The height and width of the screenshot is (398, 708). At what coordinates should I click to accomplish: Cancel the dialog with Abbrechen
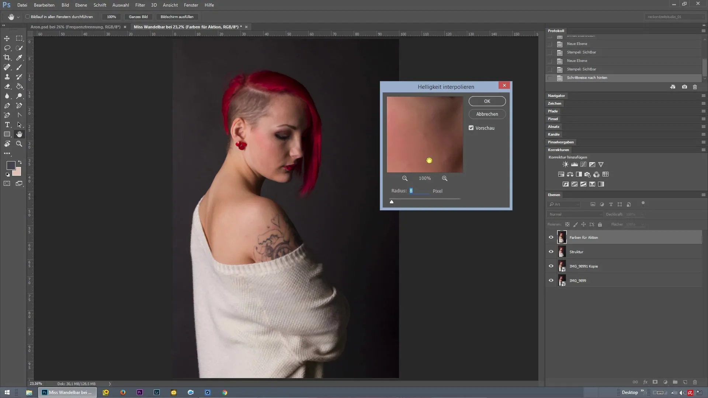point(487,114)
